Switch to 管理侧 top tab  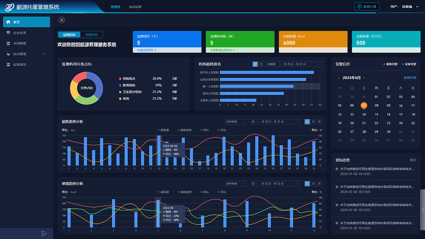pos(116,7)
